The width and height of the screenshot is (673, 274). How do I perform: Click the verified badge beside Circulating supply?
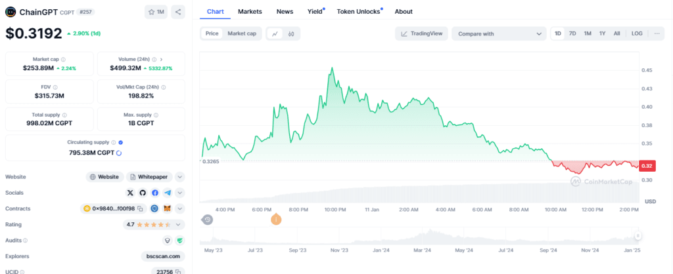click(121, 142)
